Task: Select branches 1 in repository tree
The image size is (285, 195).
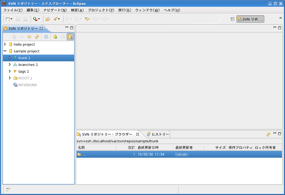Action: (x=28, y=65)
